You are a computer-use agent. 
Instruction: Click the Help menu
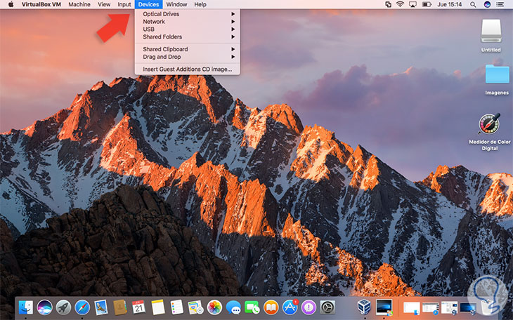200,4
